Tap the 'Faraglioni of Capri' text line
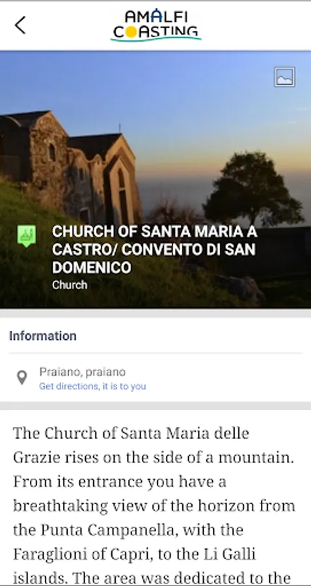Viewport: 311px width, 586px height. click(135, 554)
